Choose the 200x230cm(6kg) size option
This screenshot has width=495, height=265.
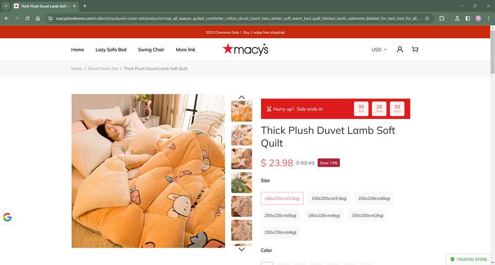click(374, 199)
